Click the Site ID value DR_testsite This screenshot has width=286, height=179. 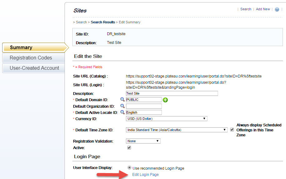(x=116, y=34)
